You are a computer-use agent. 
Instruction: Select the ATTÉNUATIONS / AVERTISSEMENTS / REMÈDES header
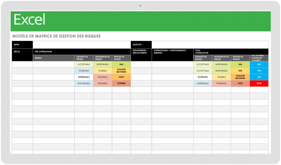pyautogui.click(x=172, y=52)
